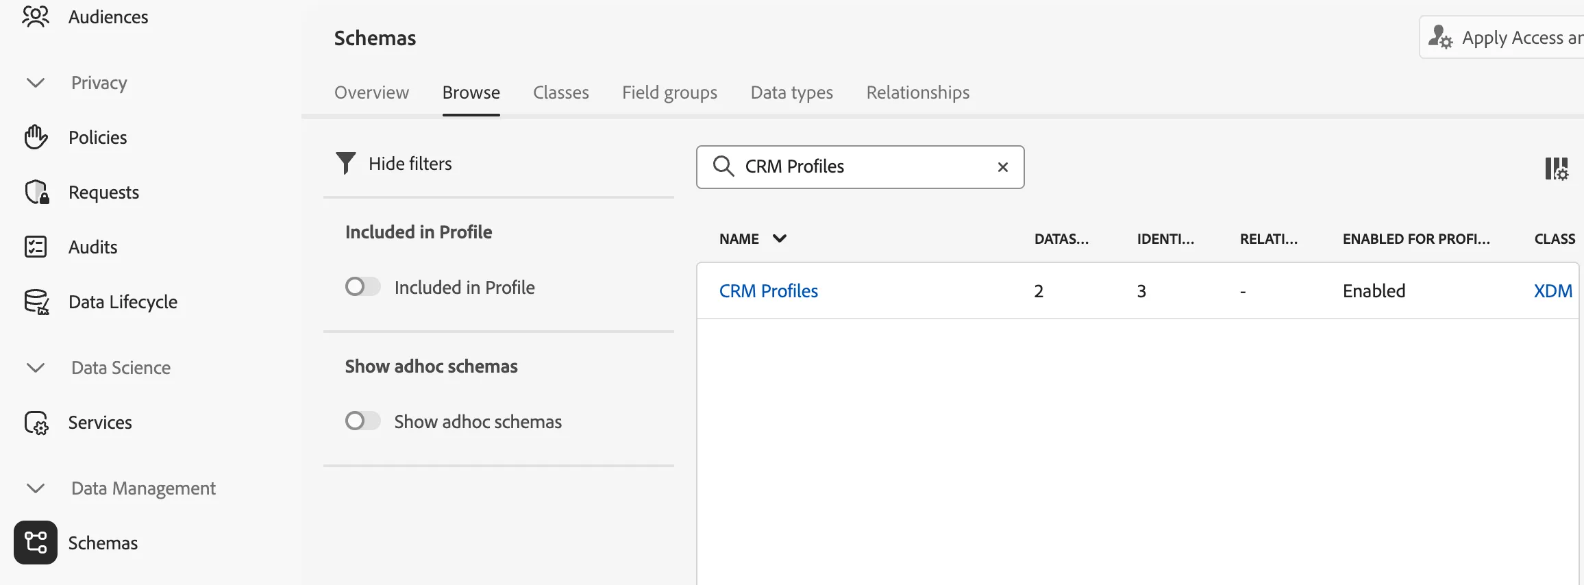
Task: Click the CLASS column header
Action: click(1555, 239)
